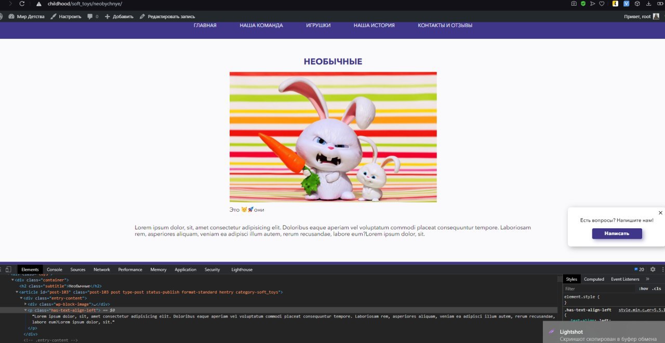The height and width of the screenshot is (343, 665).
Task: Switch to the Console tab in DevTools
Action: coord(55,269)
